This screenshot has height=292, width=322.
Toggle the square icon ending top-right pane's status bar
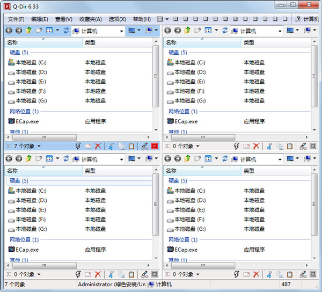(313, 146)
